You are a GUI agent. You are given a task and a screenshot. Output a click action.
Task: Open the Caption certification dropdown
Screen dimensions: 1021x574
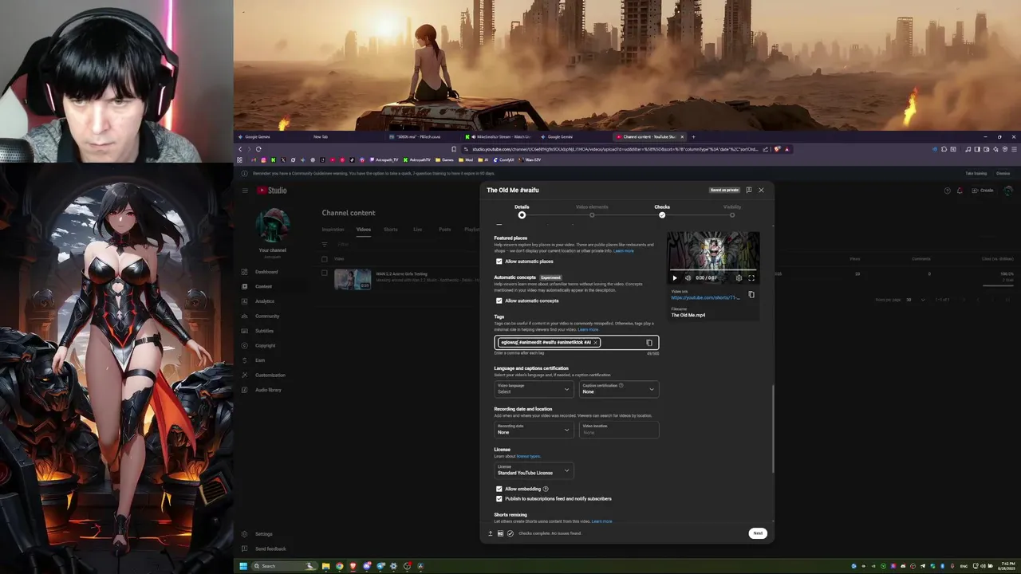pos(619,389)
